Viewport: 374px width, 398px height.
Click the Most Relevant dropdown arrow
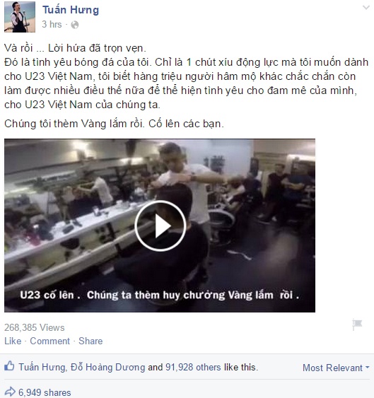tap(367, 368)
